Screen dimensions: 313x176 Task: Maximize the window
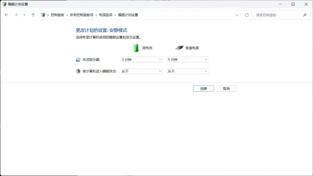293,4
